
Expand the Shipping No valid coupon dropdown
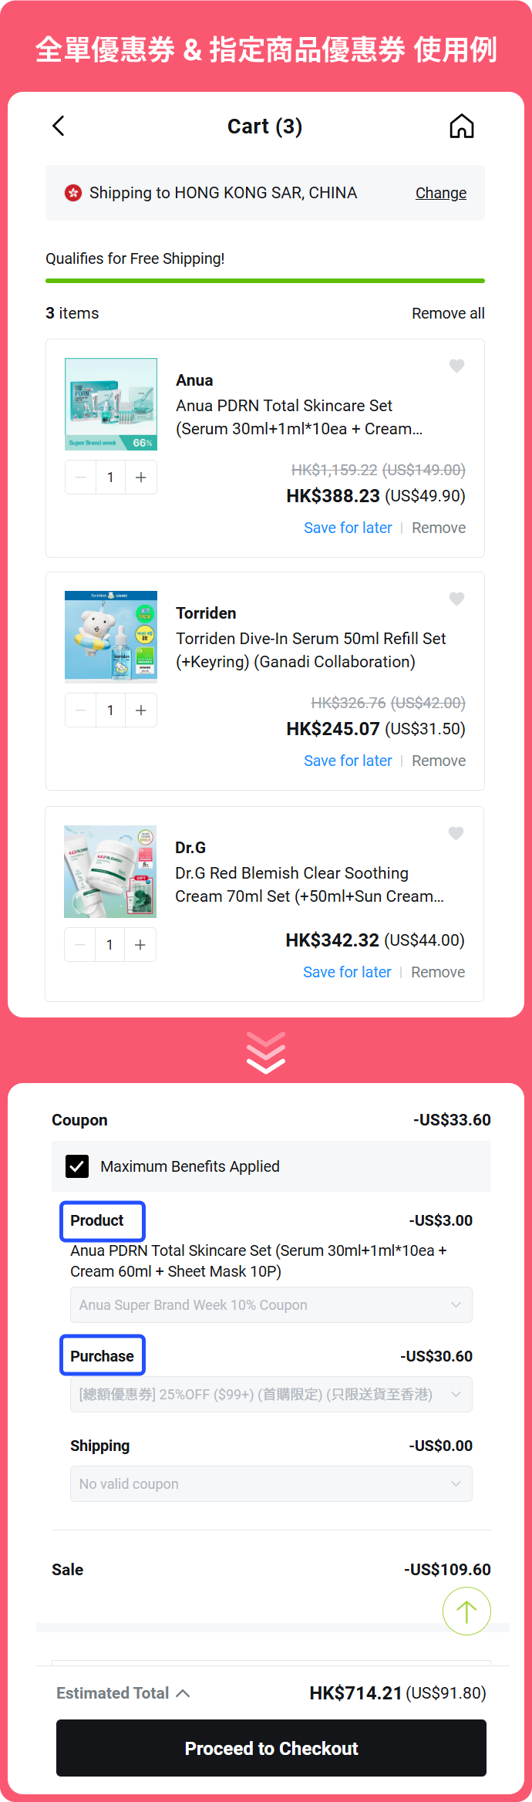point(271,1483)
